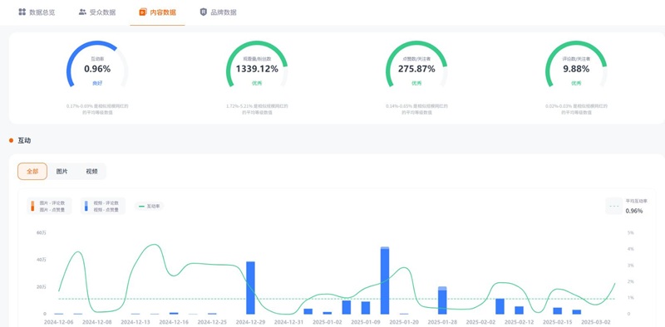The height and width of the screenshot is (327, 665).
Task: Click the tallest blue bar at 2025-01-09
Action: [x=385, y=281]
